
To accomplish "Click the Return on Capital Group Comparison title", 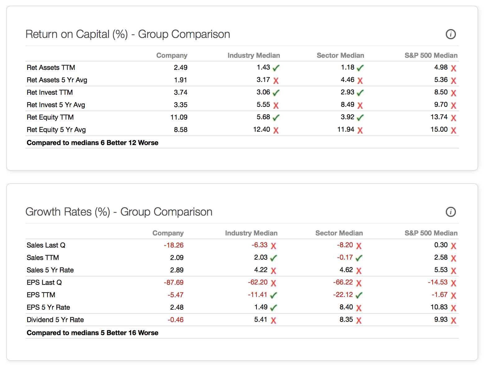I will point(128,34).
